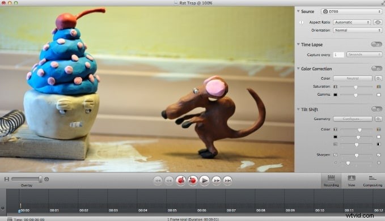Switch to the View tab
Image resolution: width=385 pixels, height=221 pixels.
352,181
